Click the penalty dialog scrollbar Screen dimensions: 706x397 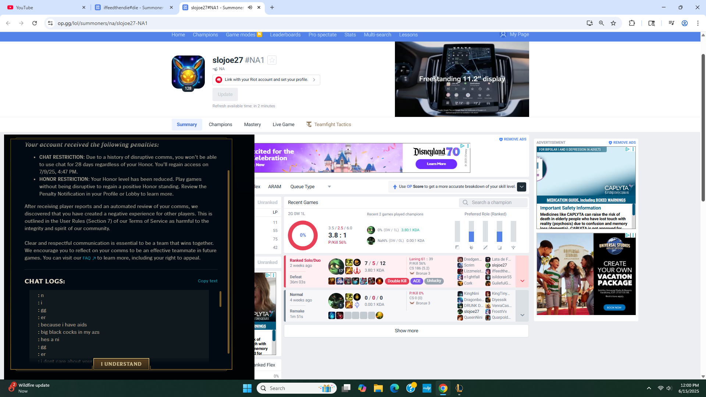click(228, 262)
